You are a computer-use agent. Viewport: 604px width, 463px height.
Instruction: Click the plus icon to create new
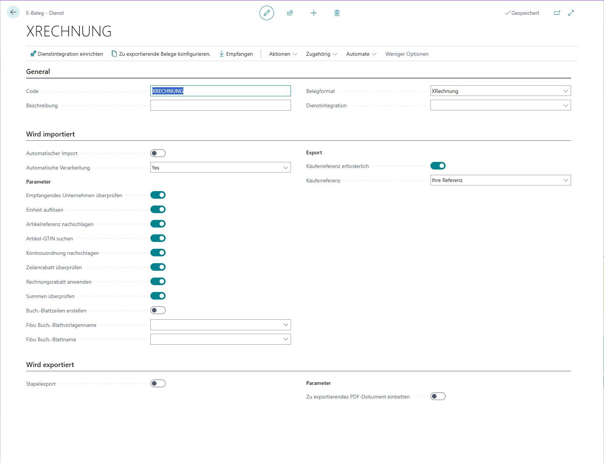[x=313, y=13]
